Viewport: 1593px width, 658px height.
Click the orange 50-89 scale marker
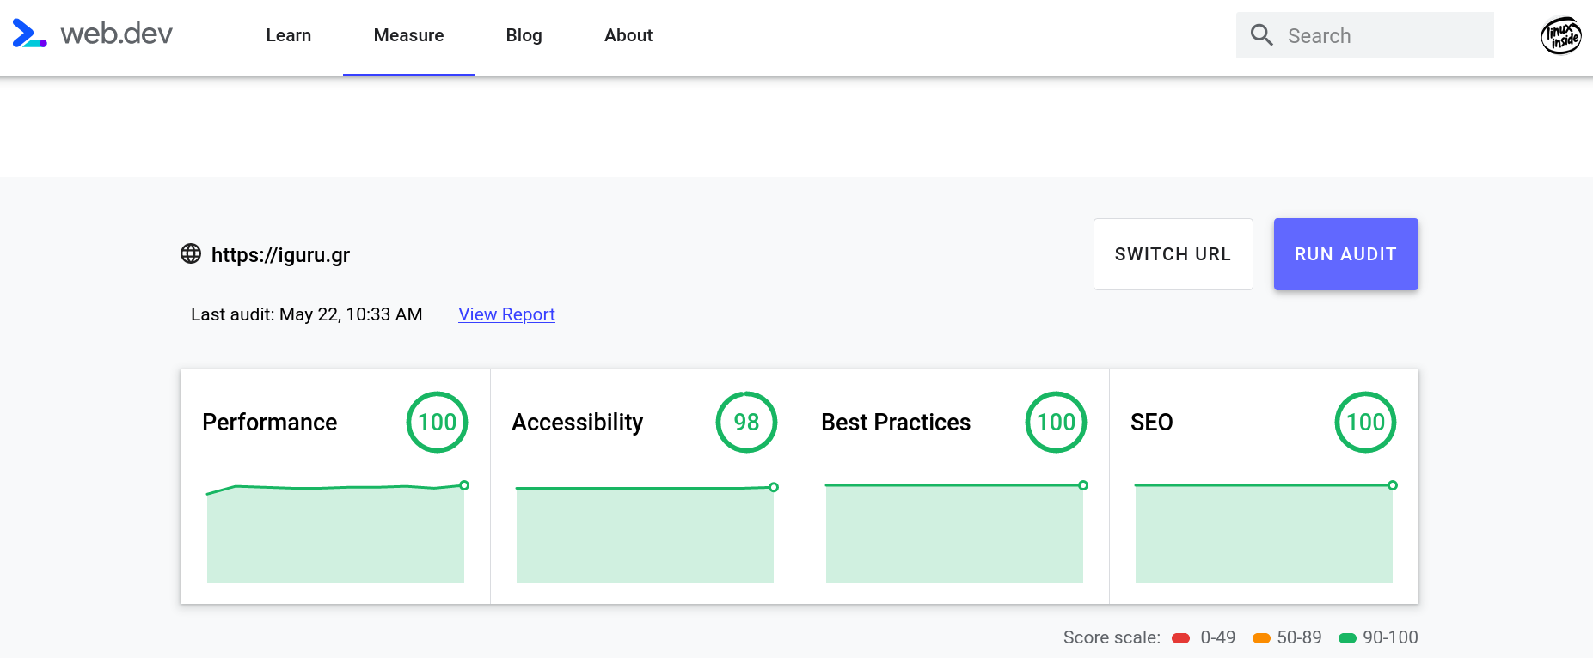(1261, 637)
